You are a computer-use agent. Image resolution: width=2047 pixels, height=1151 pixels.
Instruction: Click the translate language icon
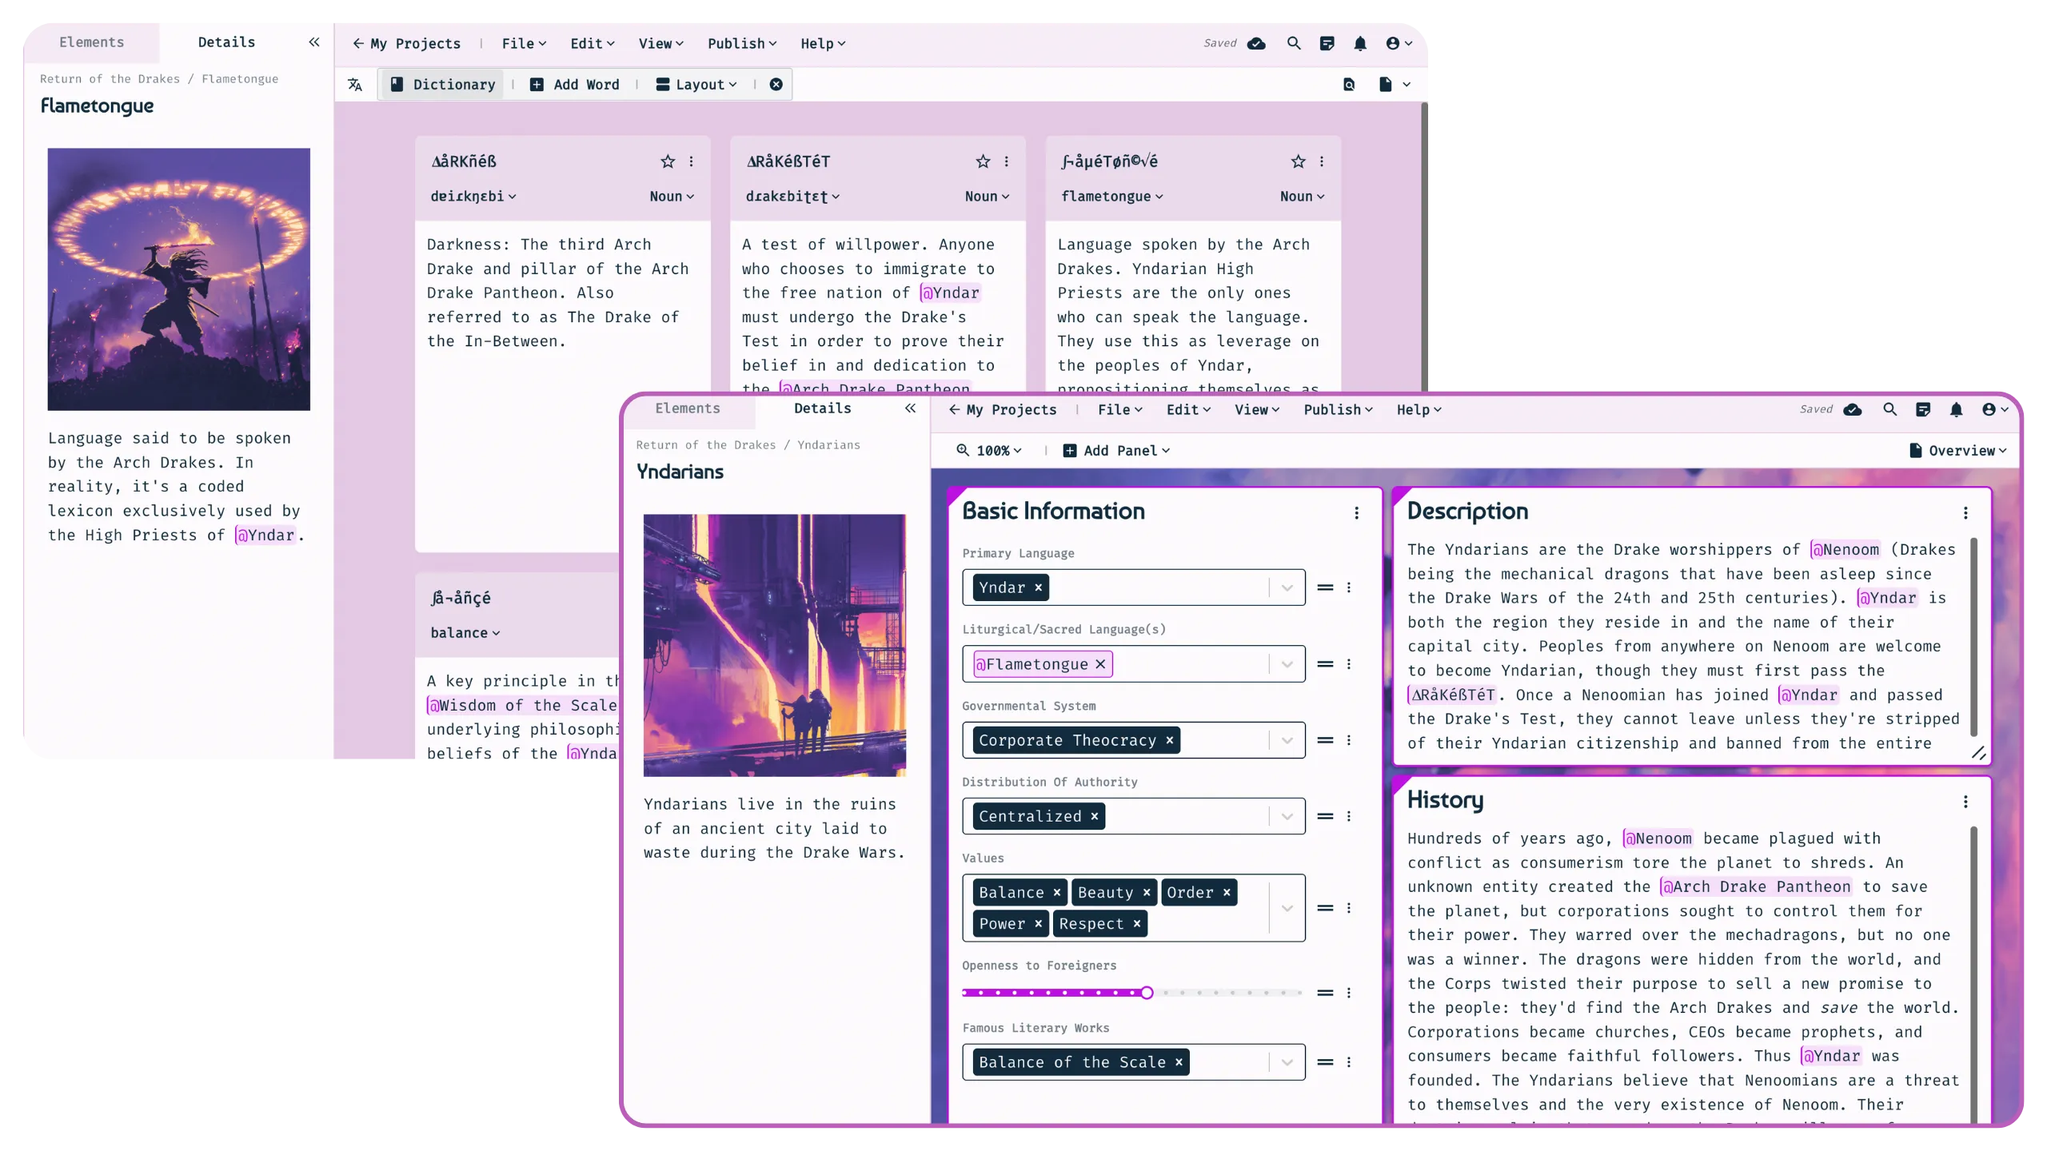click(x=355, y=85)
